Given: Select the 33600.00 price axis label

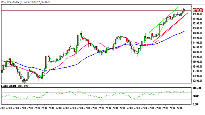Looking at the screenshot, I should pos(197,62).
